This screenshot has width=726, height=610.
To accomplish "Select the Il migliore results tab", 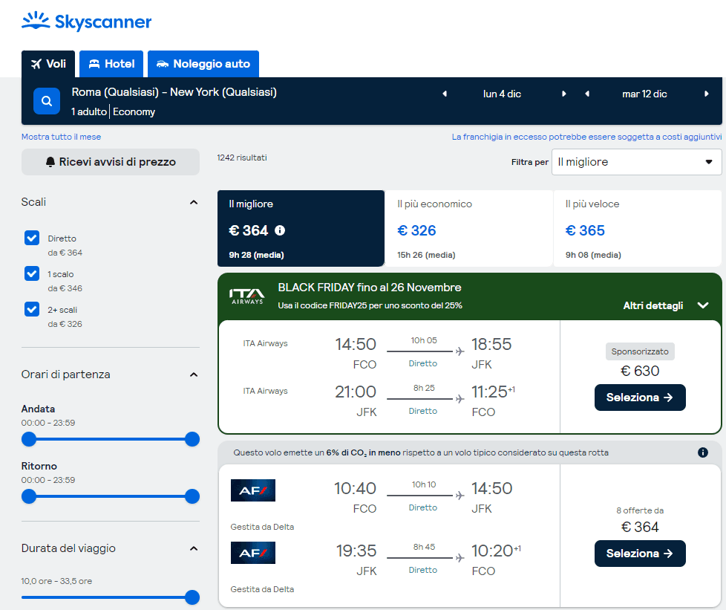I will tap(301, 229).
